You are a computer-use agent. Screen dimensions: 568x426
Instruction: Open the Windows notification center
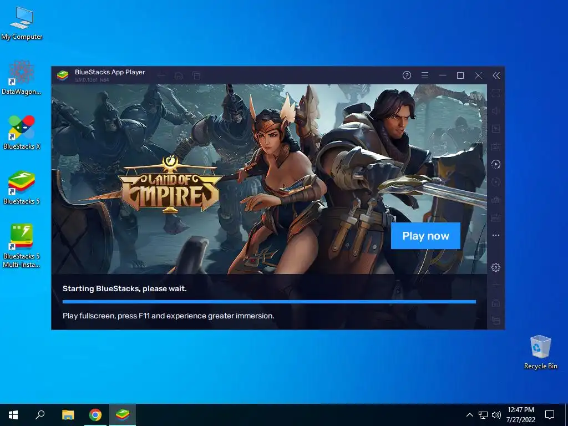point(550,415)
